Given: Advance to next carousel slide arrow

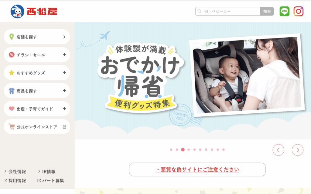Looking at the screenshot, I should point(298,150).
